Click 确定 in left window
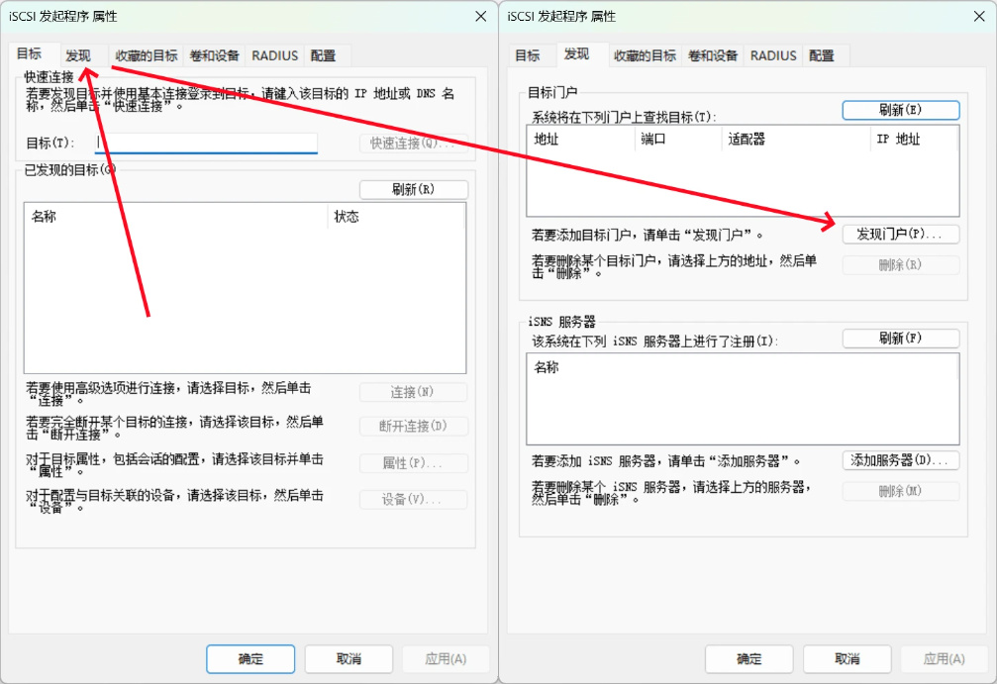This screenshot has width=997, height=684. point(250,659)
